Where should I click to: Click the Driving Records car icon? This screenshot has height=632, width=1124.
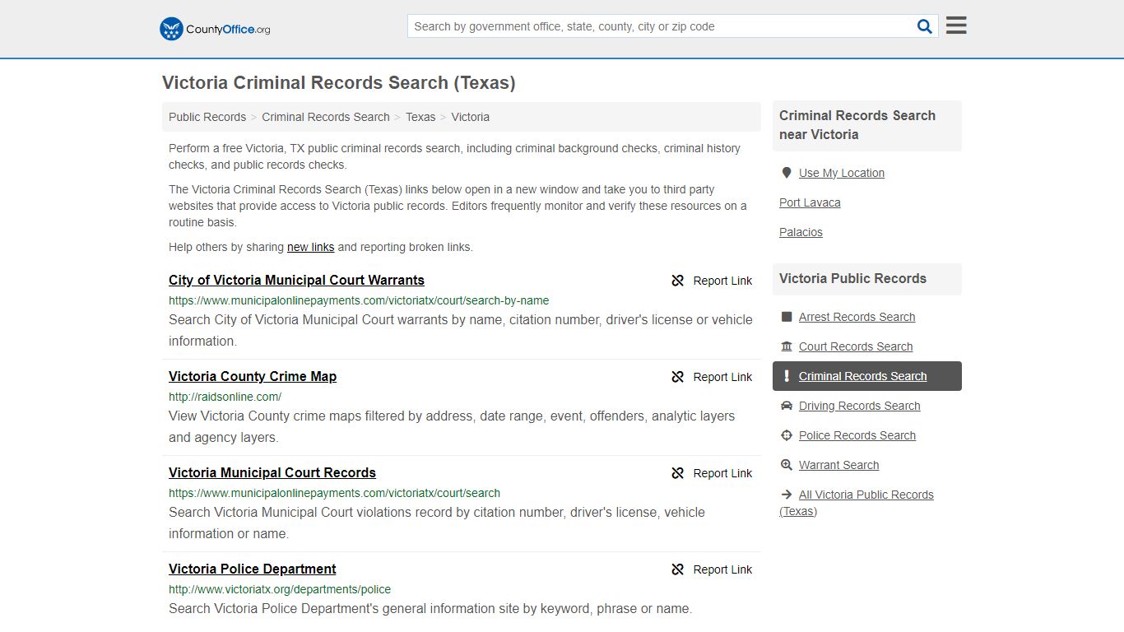coord(787,406)
